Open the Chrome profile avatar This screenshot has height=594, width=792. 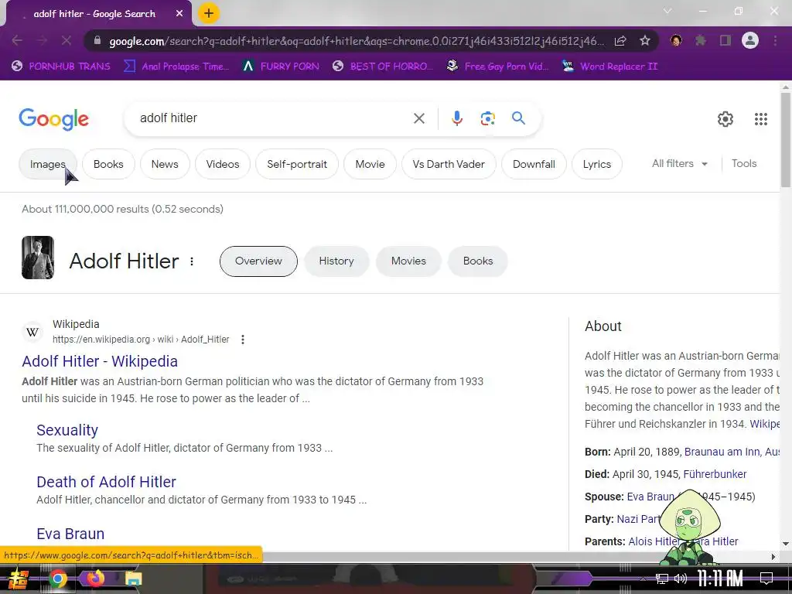(x=750, y=40)
